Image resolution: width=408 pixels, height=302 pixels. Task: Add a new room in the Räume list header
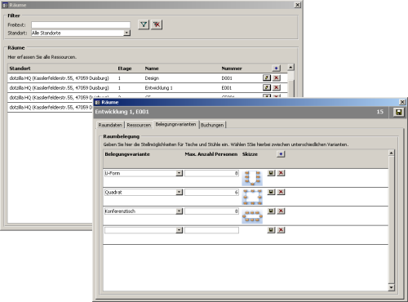(276, 69)
